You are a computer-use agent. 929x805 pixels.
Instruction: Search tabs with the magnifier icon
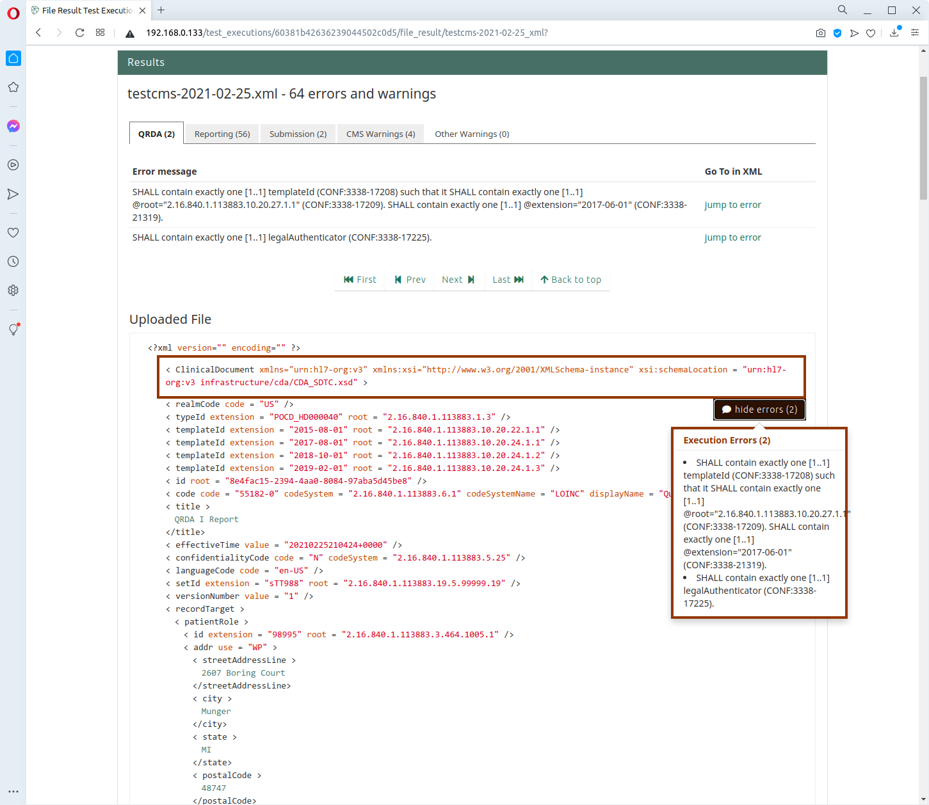click(843, 10)
